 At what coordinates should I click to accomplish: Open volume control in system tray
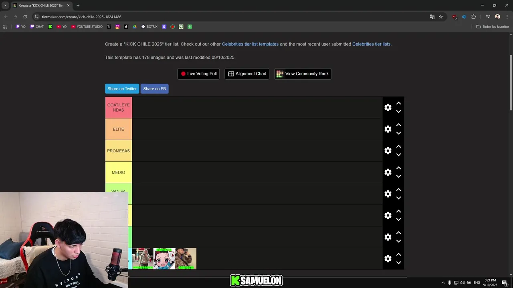pos(463,283)
